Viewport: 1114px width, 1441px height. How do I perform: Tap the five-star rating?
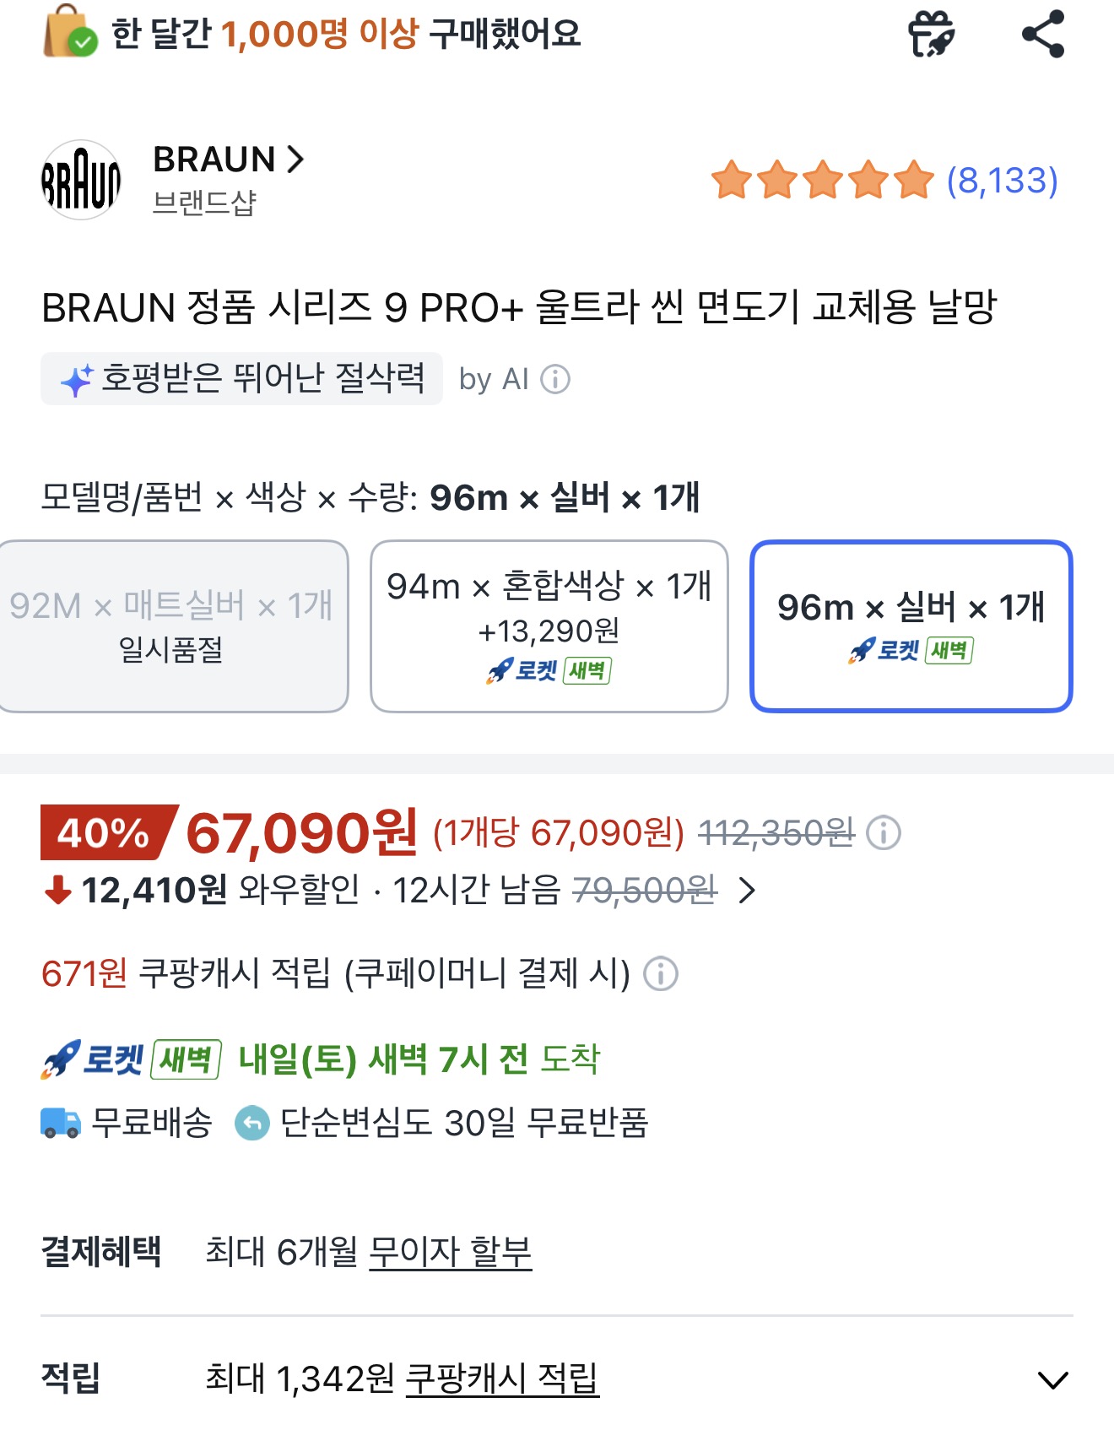point(822,180)
